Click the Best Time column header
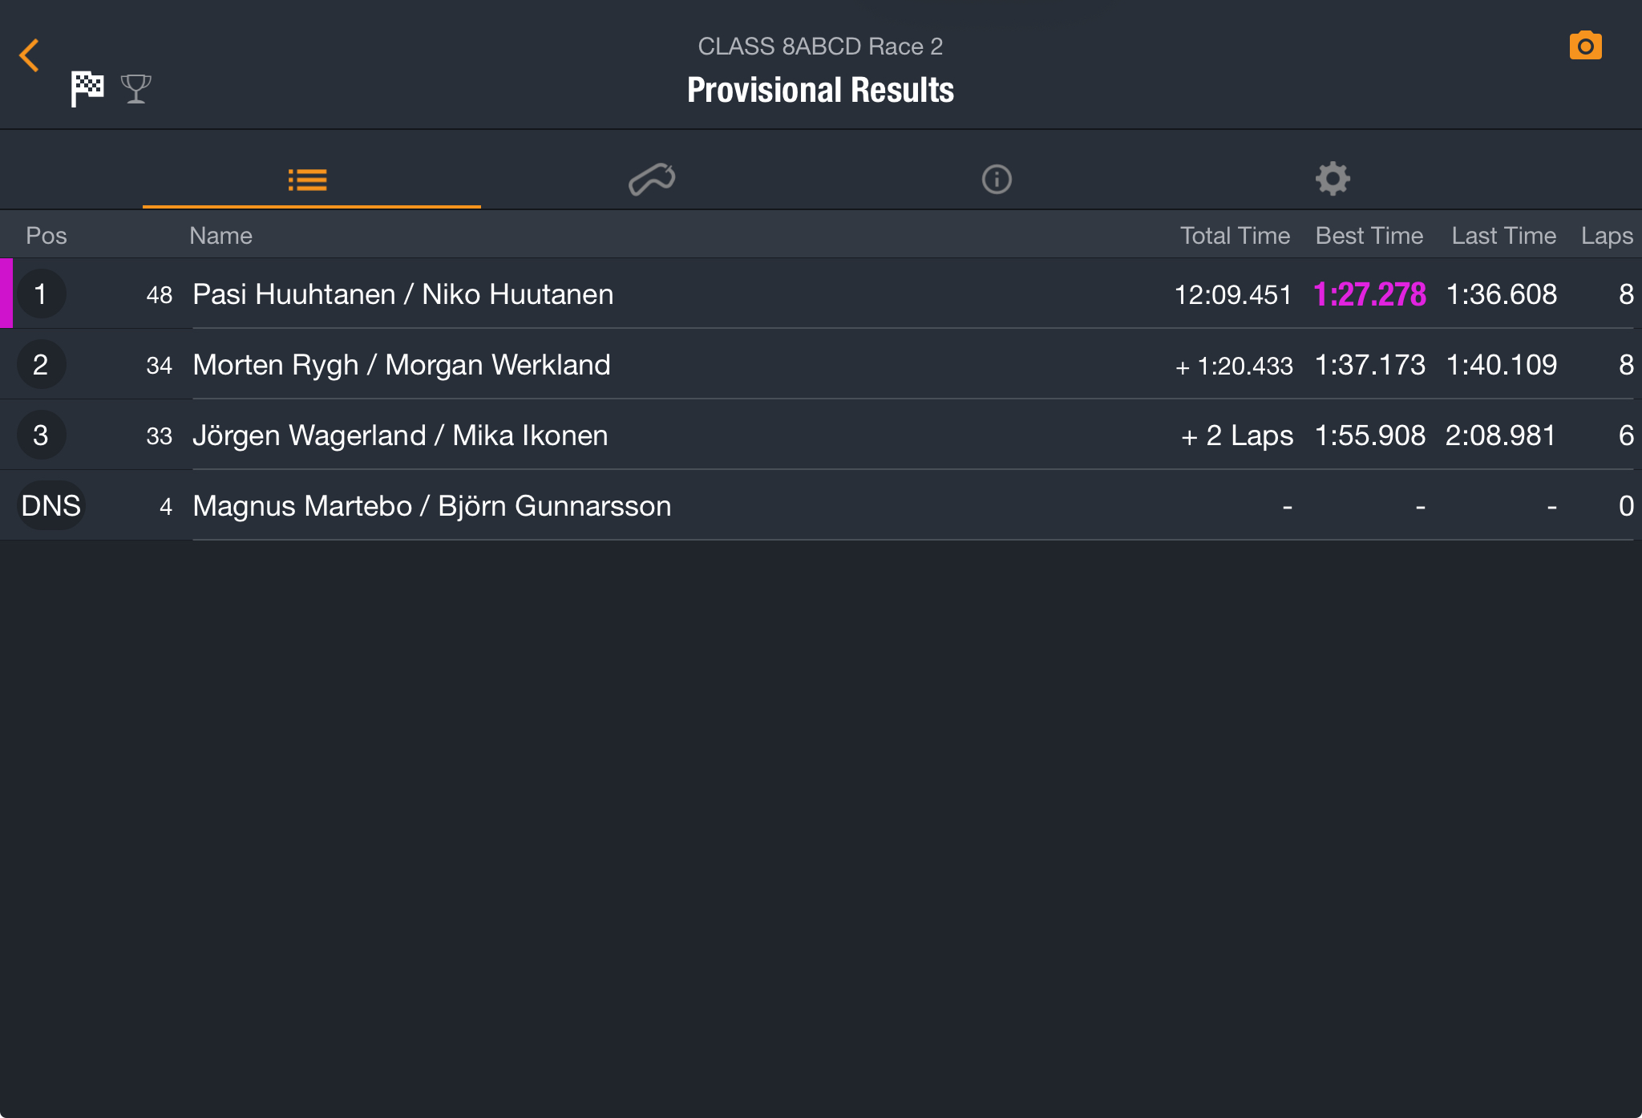Image resolution: width=1642 pixels, height=1118 pixels. click(1369, 236)
